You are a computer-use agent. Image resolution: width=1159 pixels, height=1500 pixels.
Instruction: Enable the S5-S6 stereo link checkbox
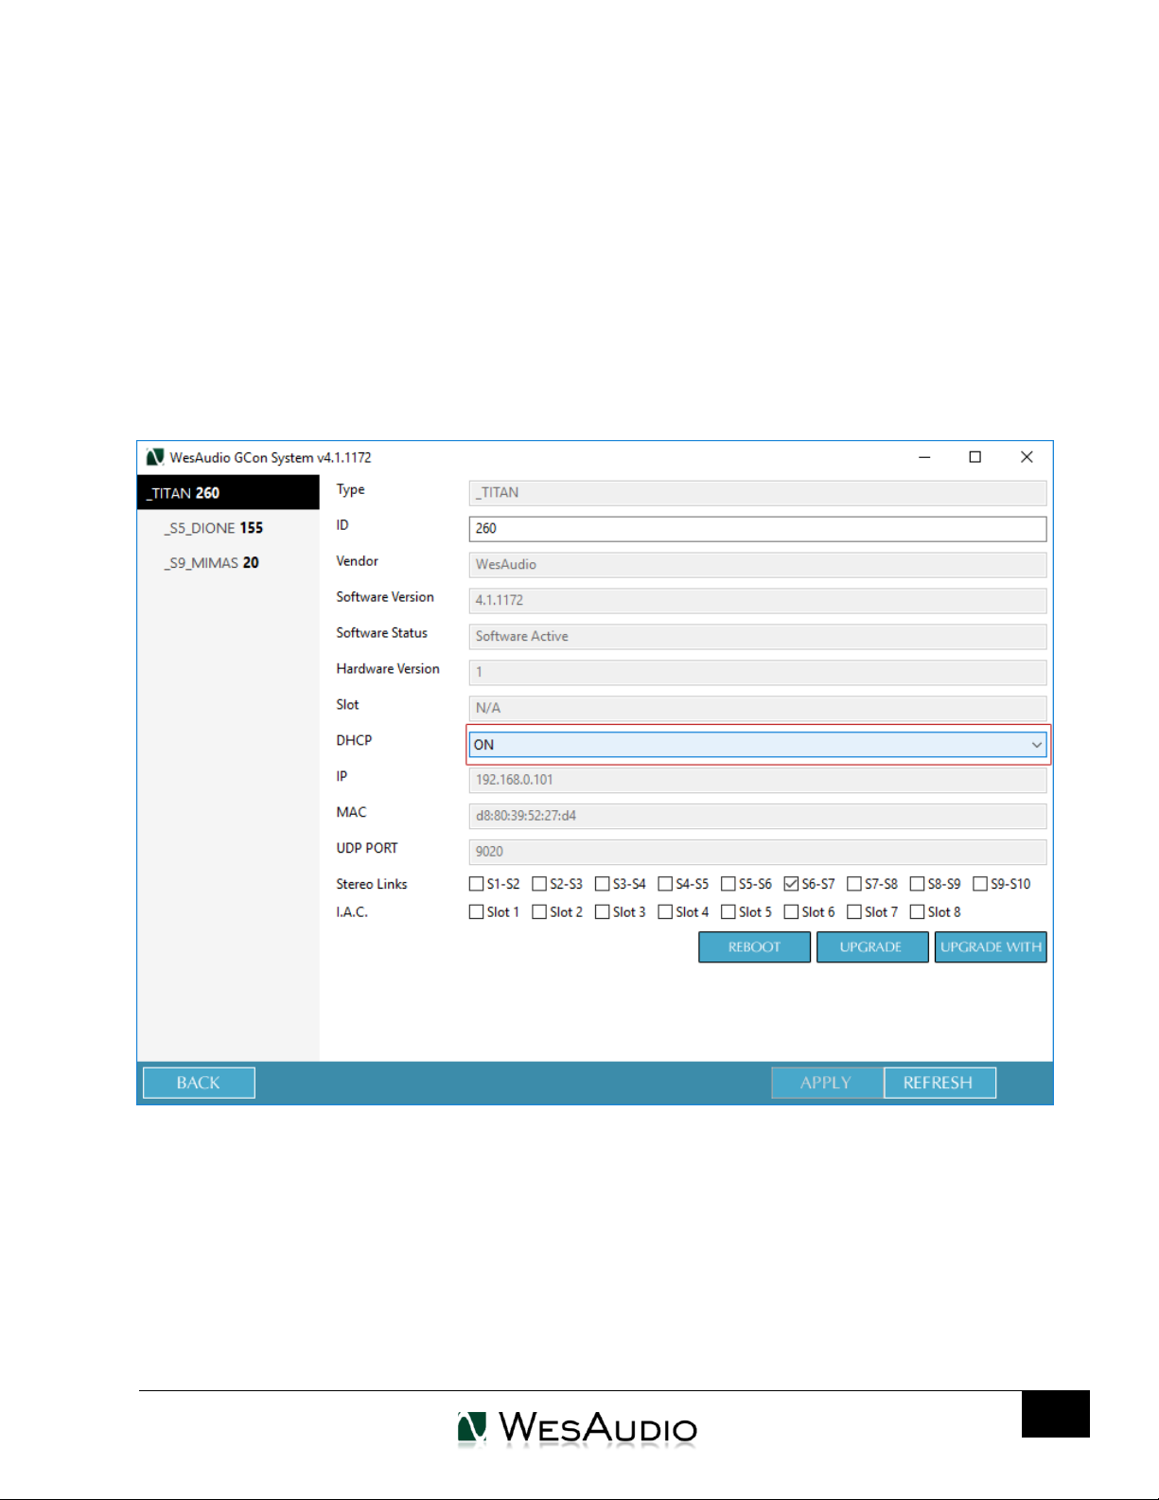[x=729, y=884]
